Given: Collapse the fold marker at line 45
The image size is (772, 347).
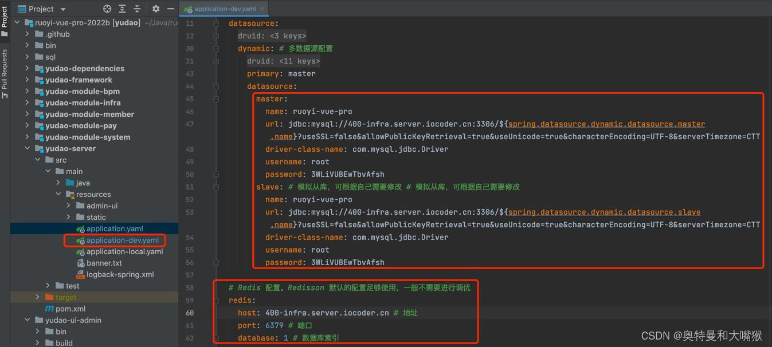Looking at the screenshot, I should [215, 98].
